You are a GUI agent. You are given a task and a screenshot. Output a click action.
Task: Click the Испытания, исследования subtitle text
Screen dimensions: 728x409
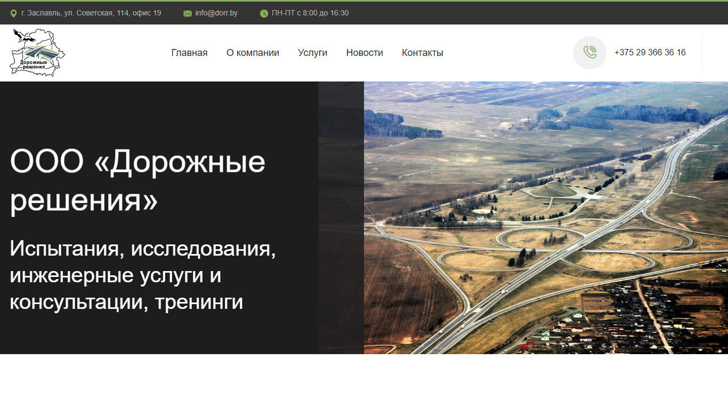coord(143,275)
